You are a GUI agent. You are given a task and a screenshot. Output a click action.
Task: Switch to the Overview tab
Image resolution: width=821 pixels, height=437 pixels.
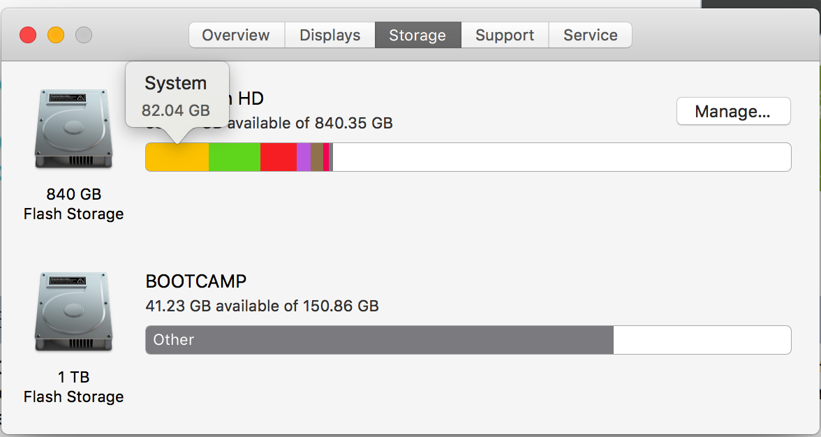[x=237, y=35]
